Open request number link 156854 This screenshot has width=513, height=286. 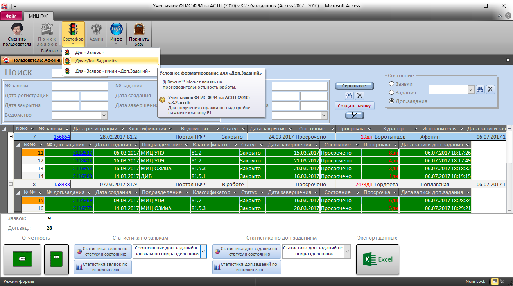pyautogui.click(x=62, y=137)
